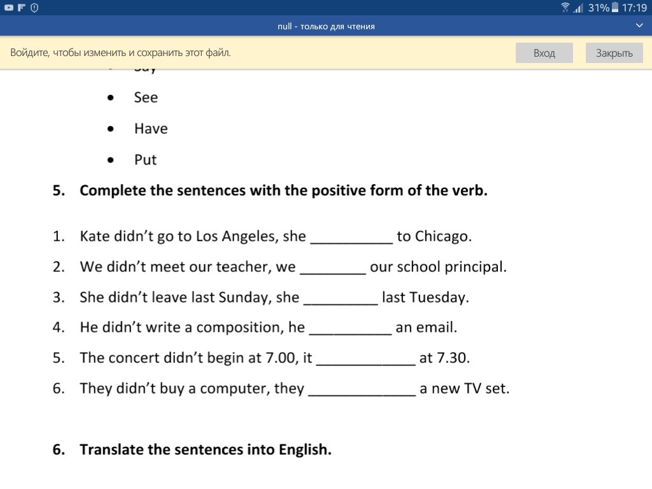Tap the document title 'null - только для чтения'
This screenshot has width=652, height=489.
326,26
